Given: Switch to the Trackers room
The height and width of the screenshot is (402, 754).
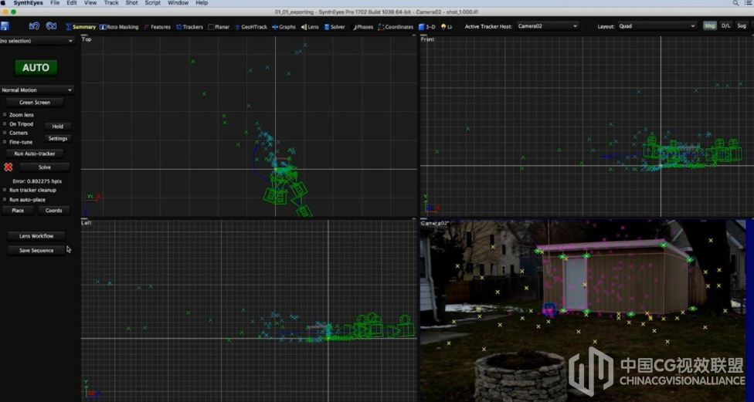Looking at the screenshot, I should coord(189,27).
